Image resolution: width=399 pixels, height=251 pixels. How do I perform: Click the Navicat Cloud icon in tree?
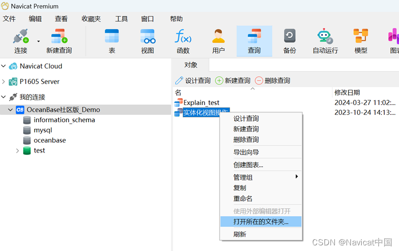(13, 66)
